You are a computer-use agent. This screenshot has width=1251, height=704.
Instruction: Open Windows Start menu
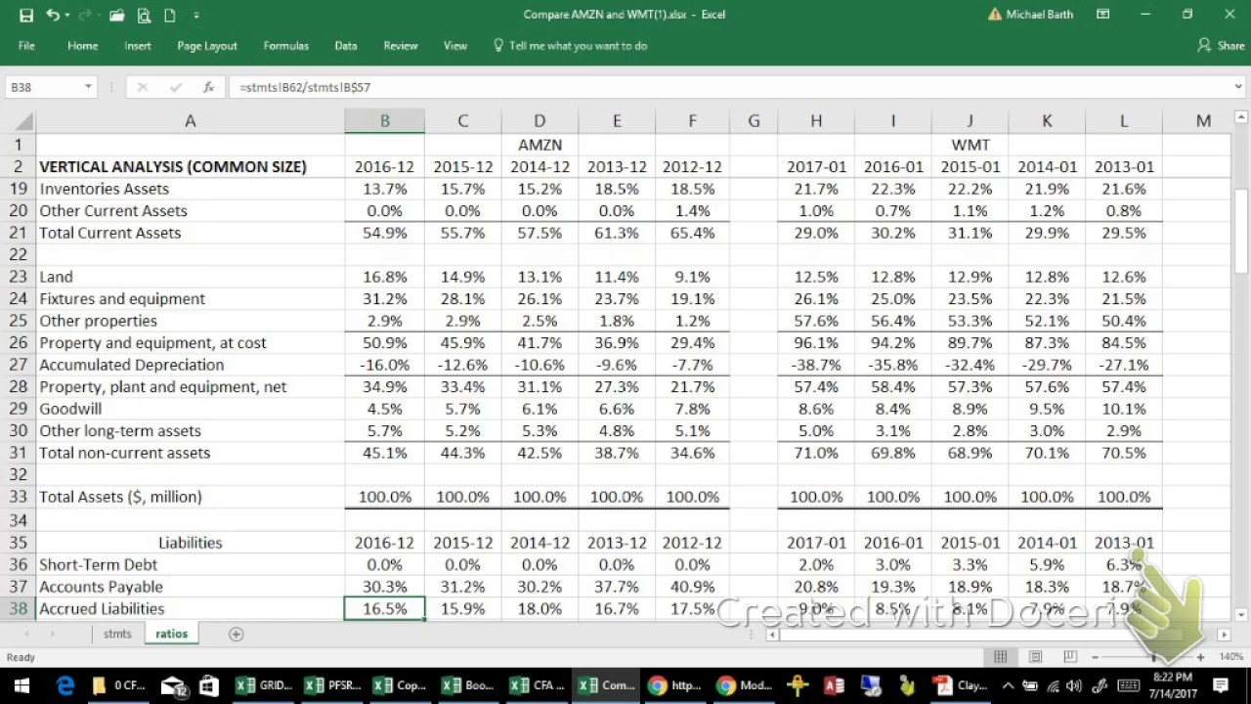[x=22, y=685]
